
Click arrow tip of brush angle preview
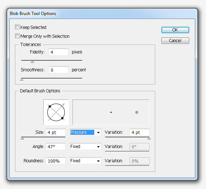click(x=64, y=104)
